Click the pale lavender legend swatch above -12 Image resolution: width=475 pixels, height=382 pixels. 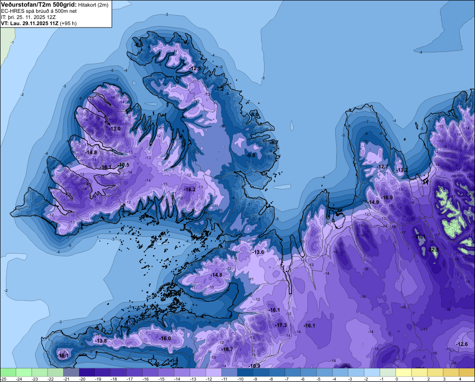(214, 373)
